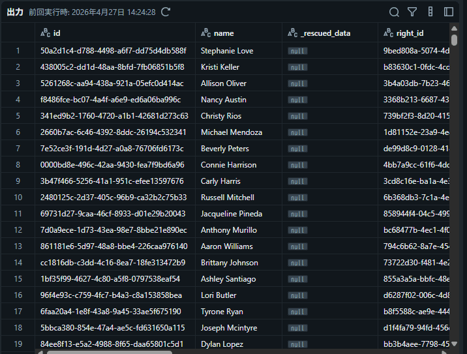Image resolution: width=467 pixels, height=354 pixels.
Task: Select the id cell starting with 0000bd8e
Action: 115,165
